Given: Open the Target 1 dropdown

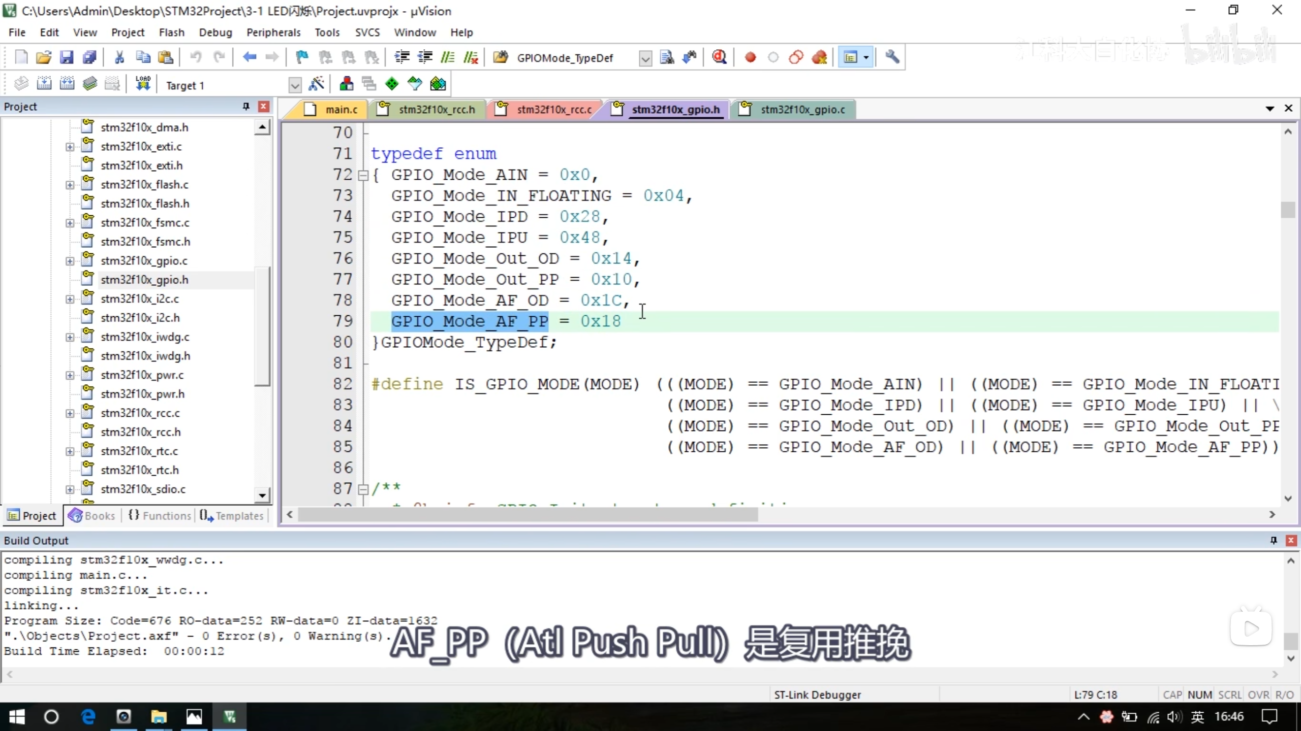Looking at the screenshot, I should tap(294, 85).
